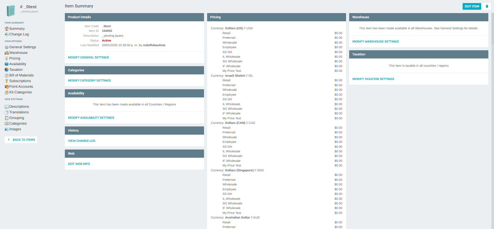Screen dimensions: 494x229
Task: Click the Warehouse truck icon
Action: [7, 53]
